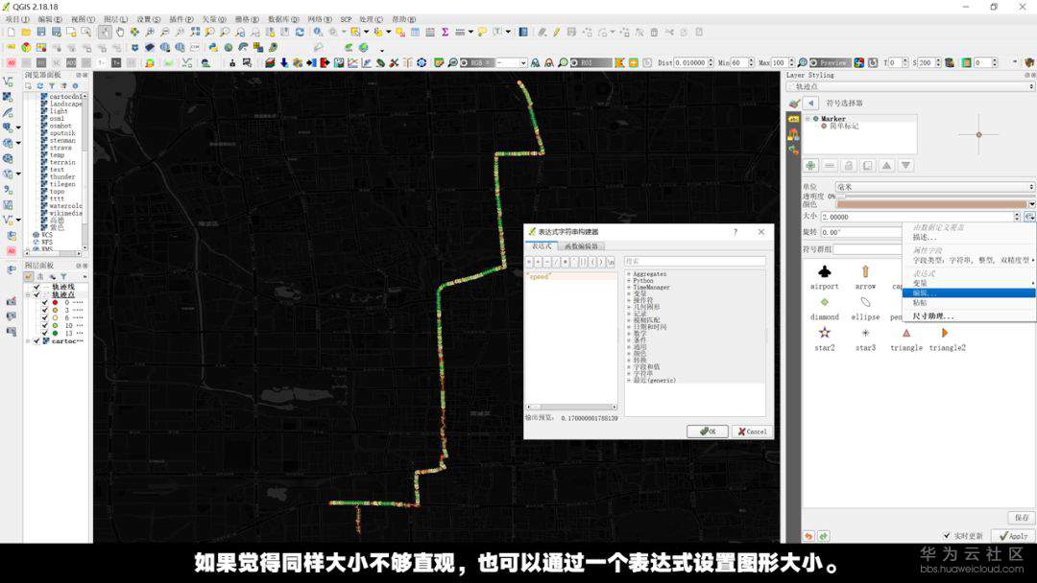The height and width of the screenshot is (583, 1037).
Task: Click the Save Project icon
Action: 41,32
